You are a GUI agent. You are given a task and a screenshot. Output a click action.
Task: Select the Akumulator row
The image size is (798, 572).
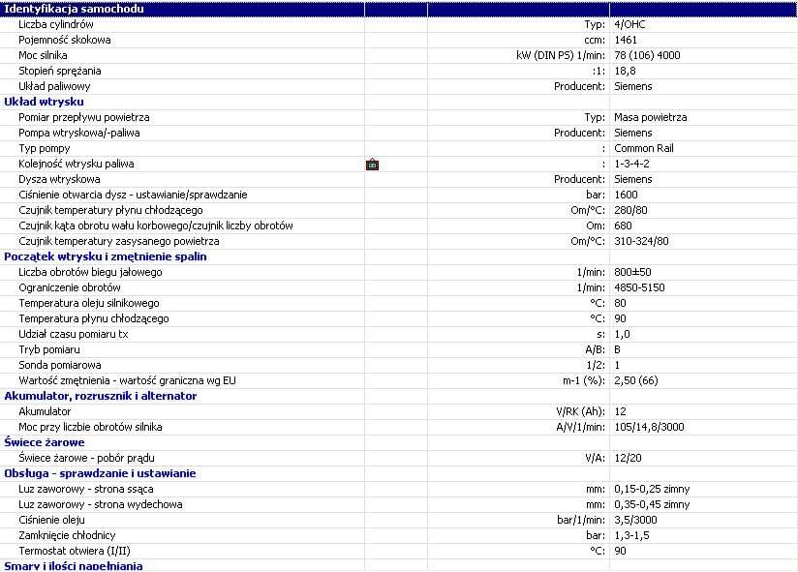click(399, 412)
